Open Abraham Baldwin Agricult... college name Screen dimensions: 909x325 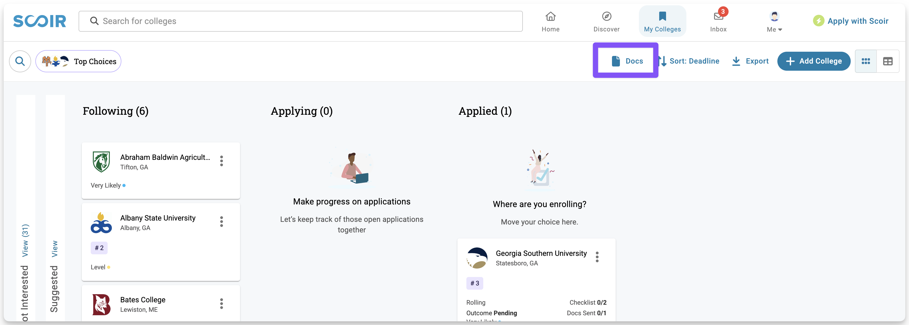[x=165, y=157]
